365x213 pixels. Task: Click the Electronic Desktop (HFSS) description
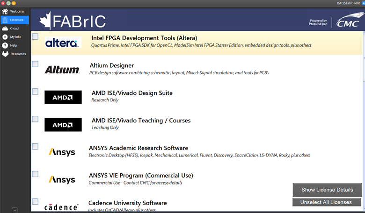click(199, 155)
